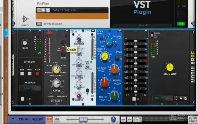Click the green 160 Hz gain knob

click(114, 96)
